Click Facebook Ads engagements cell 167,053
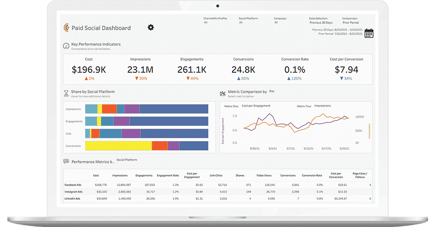Image resolution: width=435 pixels, height=227 pixels. [150, 184]
